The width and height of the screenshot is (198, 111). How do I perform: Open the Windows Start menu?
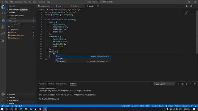coord(2,109)
